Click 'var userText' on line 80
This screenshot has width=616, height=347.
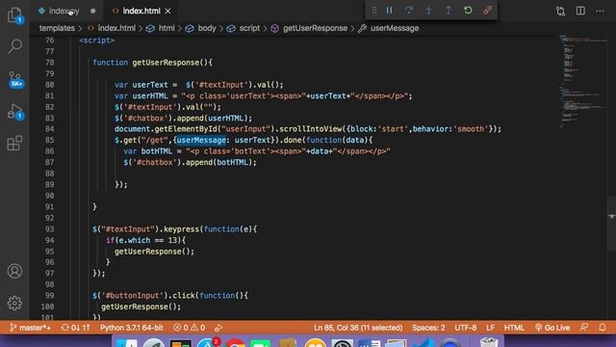[141, 85]
